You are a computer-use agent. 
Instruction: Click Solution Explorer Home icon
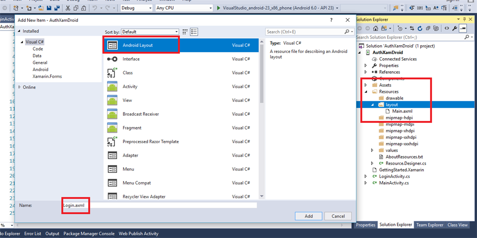coord(376,28)
